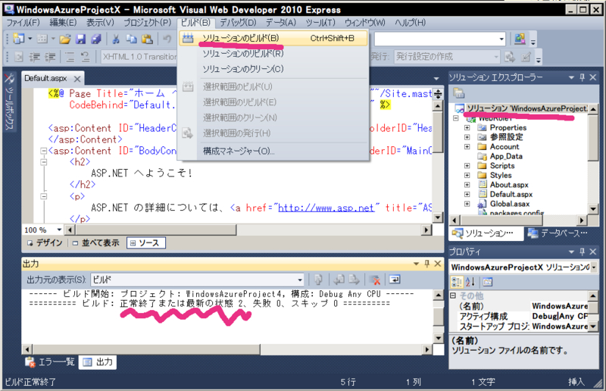Open the output source ビルド dropdown
This screenshot has height=391, width=606.
(299, 280)
